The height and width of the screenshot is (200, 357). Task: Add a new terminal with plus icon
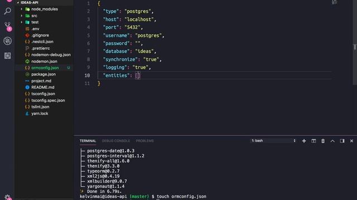point(304,141)
